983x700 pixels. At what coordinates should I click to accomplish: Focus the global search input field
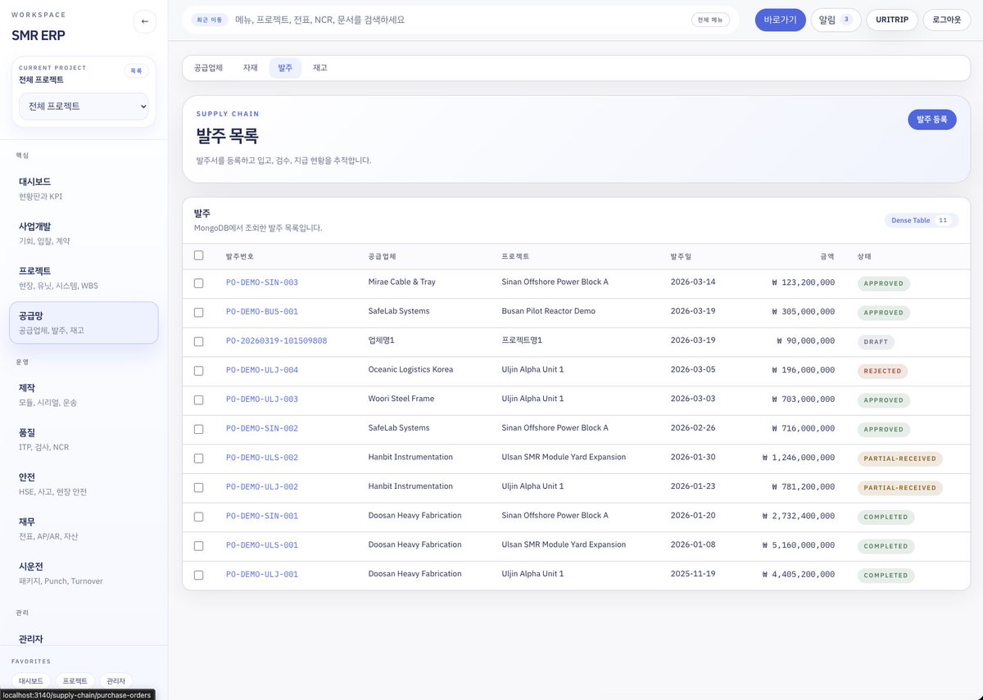pyautogui.click(x=459, y=20)
